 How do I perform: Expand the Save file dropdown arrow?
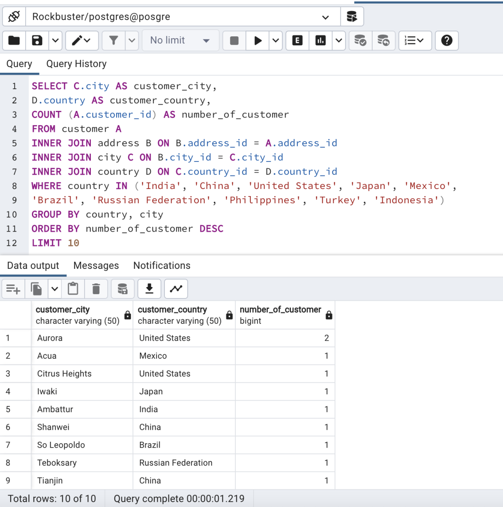click(x=55, y=40)
